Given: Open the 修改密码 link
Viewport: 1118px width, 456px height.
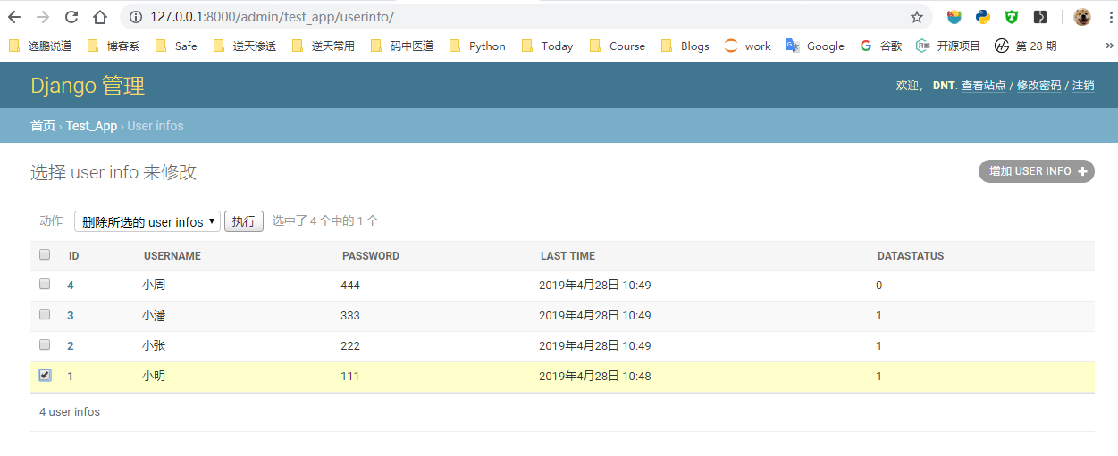Looking at the screenshot, I should [x=1039, y=86].
